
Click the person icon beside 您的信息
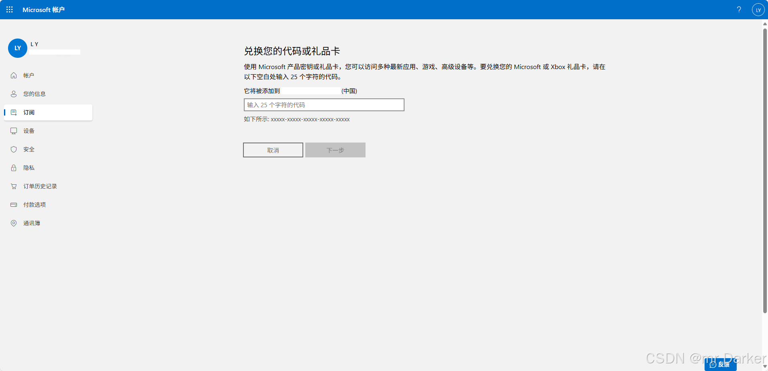coord(14,94)
